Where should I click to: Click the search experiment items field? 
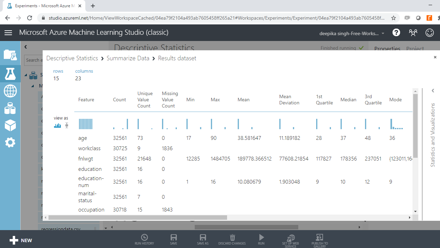tap(33, 60)
